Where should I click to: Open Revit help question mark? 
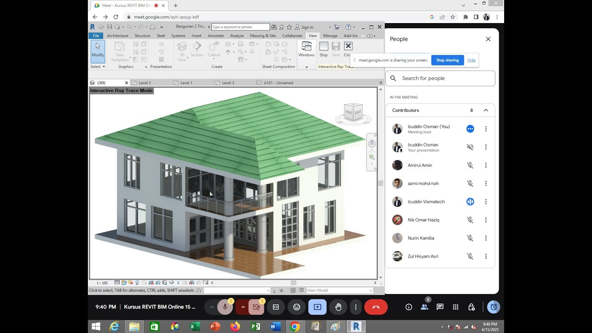pyautogui.click(x=348, y=27)
